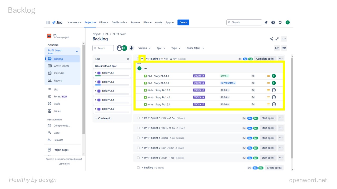The image size is (337, 189).
Task: Open the Help question mark icon
Action: click(x=273, y=23)
